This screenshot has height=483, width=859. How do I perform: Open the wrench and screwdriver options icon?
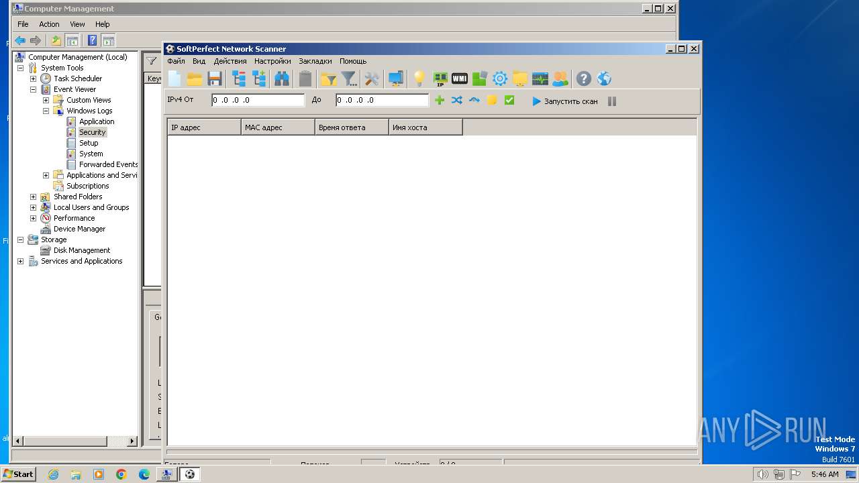click(372, 79)
